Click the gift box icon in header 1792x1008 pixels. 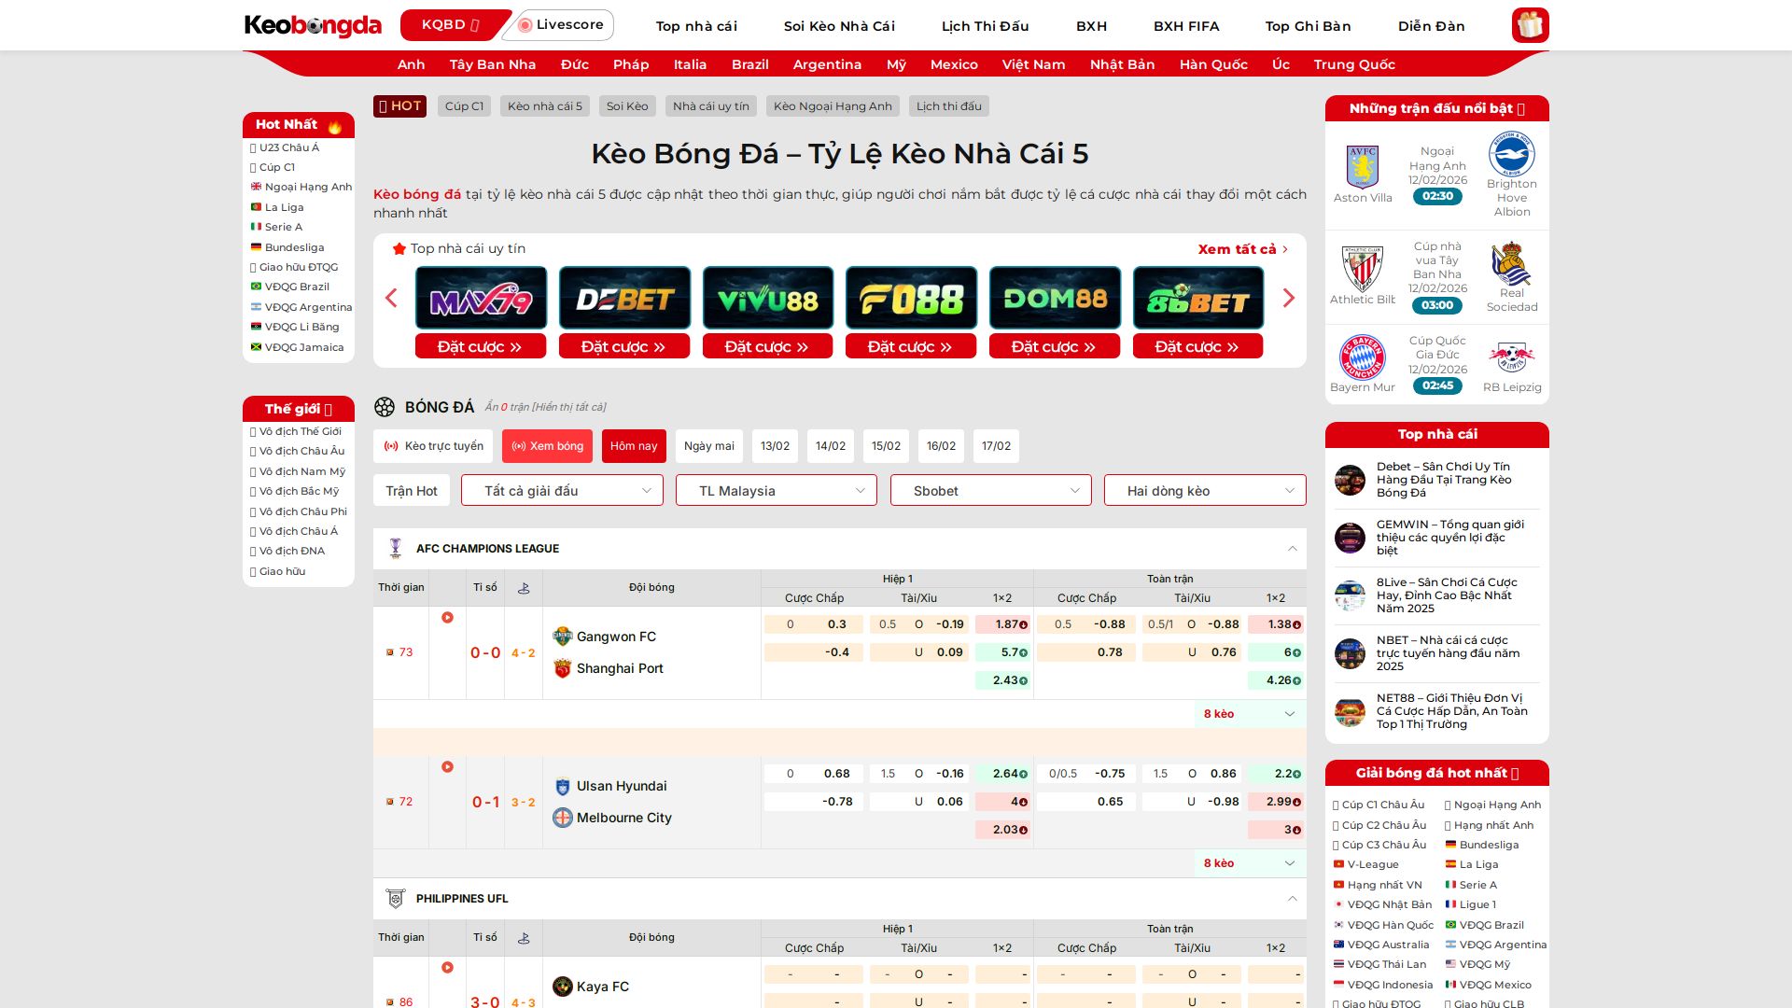pos(1530,25)
